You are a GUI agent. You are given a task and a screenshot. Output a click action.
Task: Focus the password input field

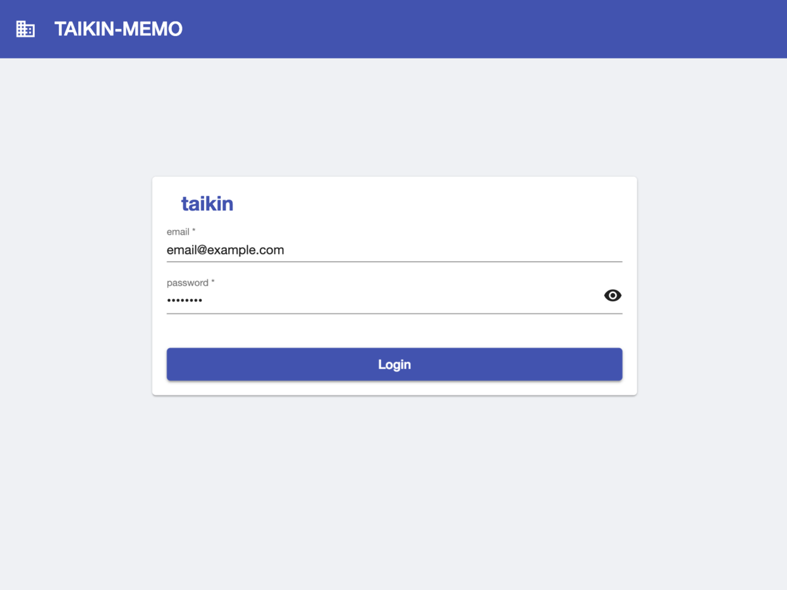[383, 300]
